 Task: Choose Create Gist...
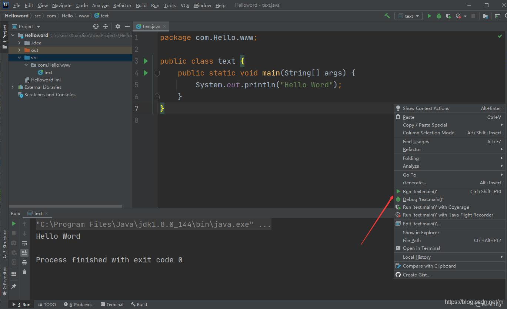pos(450,275)
